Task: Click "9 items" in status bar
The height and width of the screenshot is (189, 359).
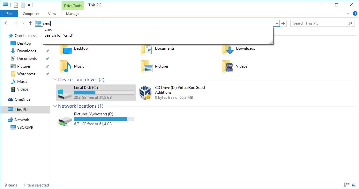Action: tap(11, 185)
